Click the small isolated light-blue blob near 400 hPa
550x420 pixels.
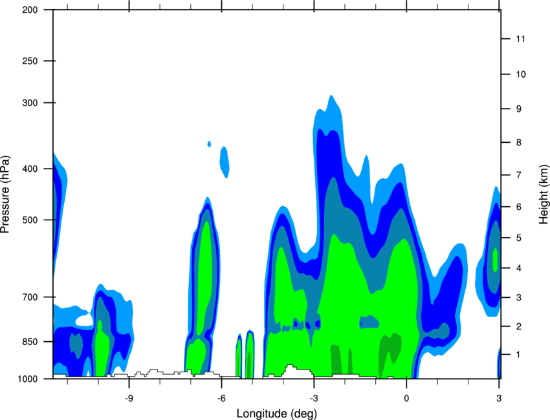pyautogui.click(x=225, y=162)
